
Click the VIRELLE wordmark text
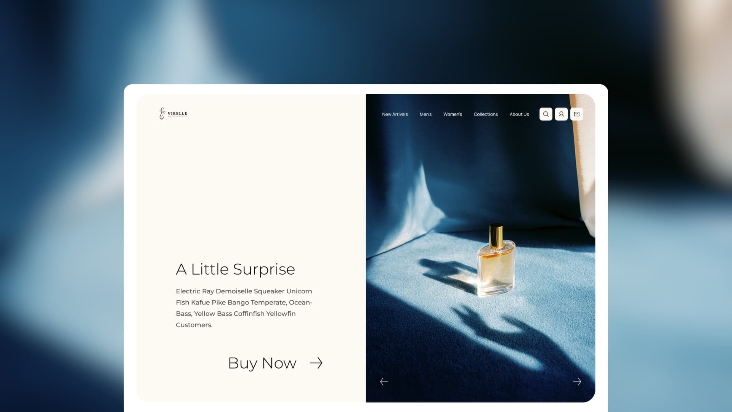[x=177, y=113]
